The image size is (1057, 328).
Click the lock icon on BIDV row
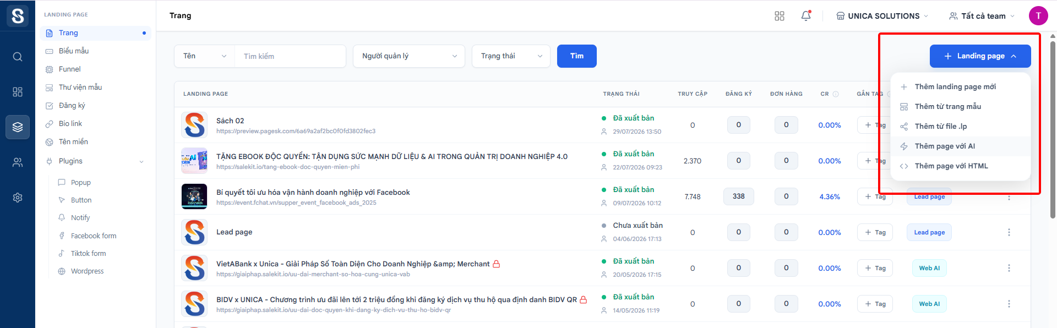[584, 299]
